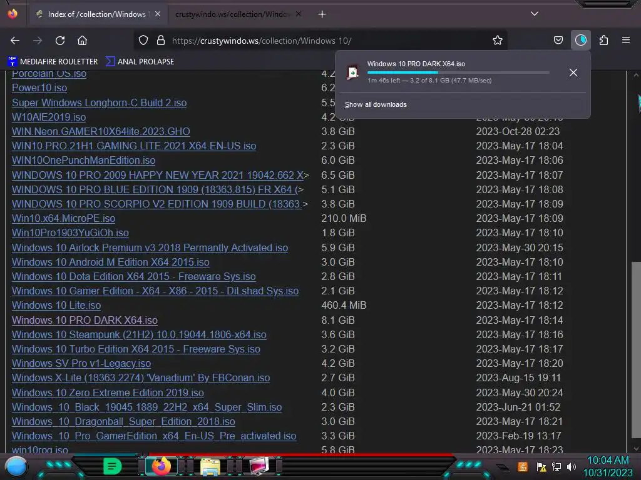The image size is (641, 480).
Task: Open Windows 10 Gamer Edition DiLshad link
Action: [x=155, y=291]
